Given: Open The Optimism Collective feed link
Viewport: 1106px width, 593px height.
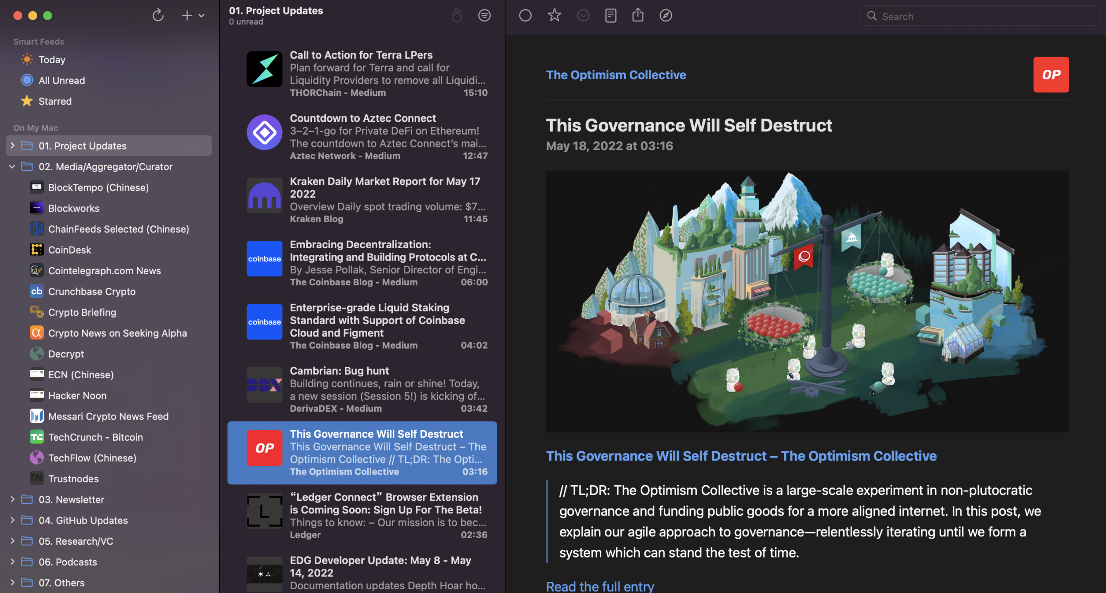Looking at the screenshot, I should pyautogui.click(x=616, y=75).
